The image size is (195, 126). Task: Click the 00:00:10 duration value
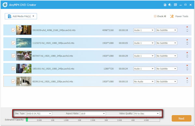pyautogui.click(x=123, y=81)
